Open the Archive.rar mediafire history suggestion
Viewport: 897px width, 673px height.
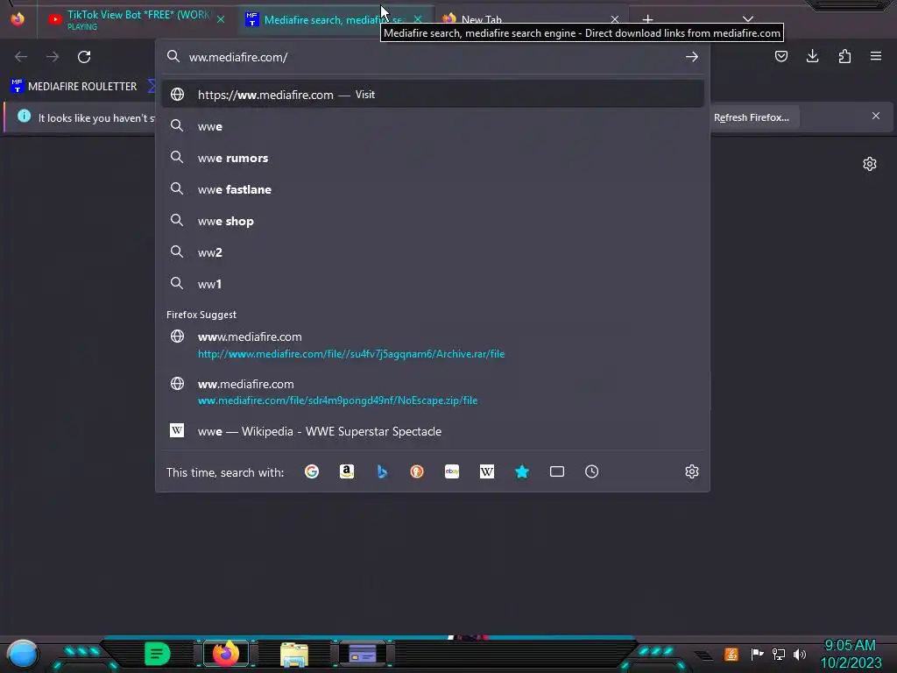433,345
